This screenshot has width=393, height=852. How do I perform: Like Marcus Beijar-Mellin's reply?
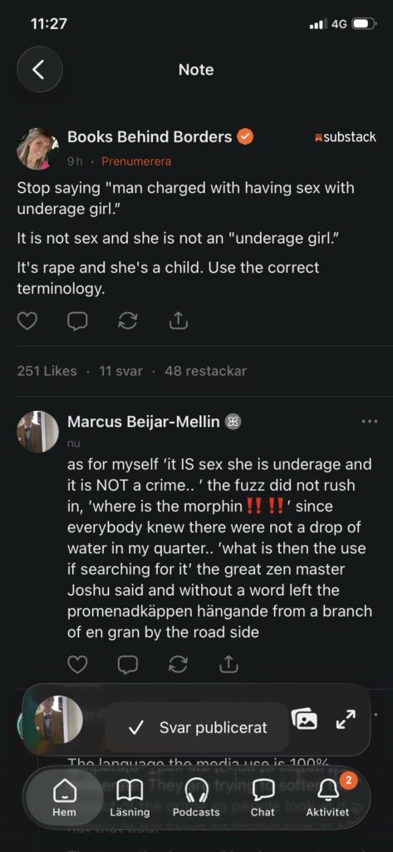tap(77, 664)
